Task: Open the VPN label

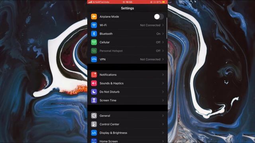Action: click(x=102, y=59)
